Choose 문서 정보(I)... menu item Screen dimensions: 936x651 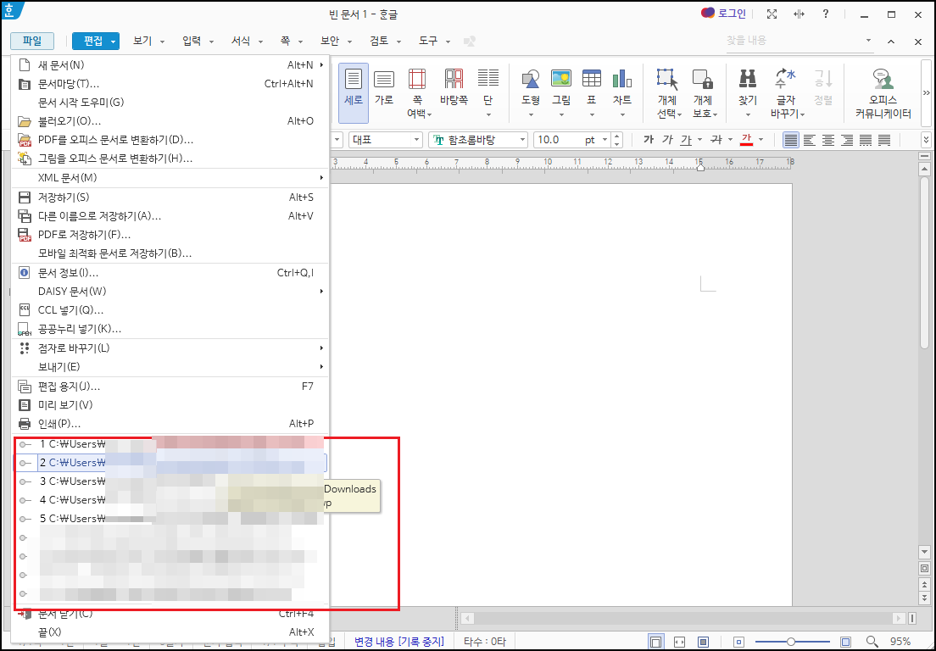pyautogui.click(x=170, y=273)
